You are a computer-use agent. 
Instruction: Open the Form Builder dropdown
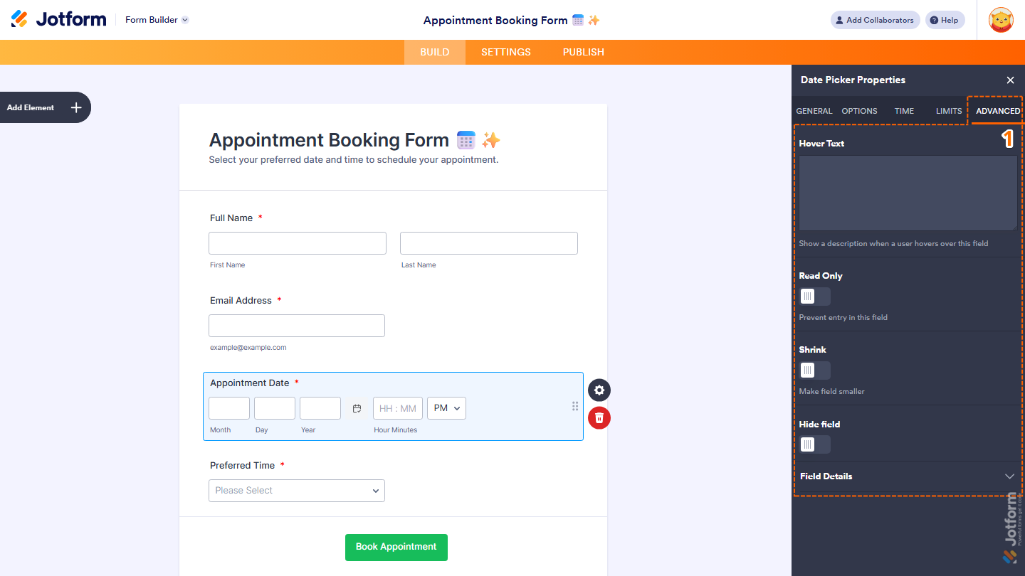(x=157, y=20)
